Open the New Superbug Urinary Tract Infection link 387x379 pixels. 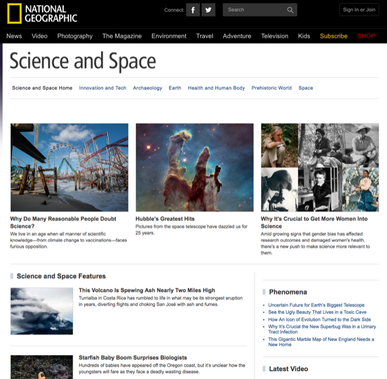(322, 329)
